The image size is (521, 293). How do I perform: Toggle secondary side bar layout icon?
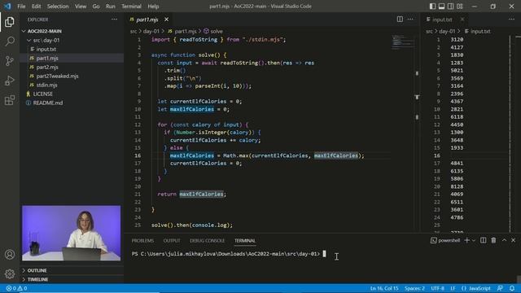click(x=450, y=7)
